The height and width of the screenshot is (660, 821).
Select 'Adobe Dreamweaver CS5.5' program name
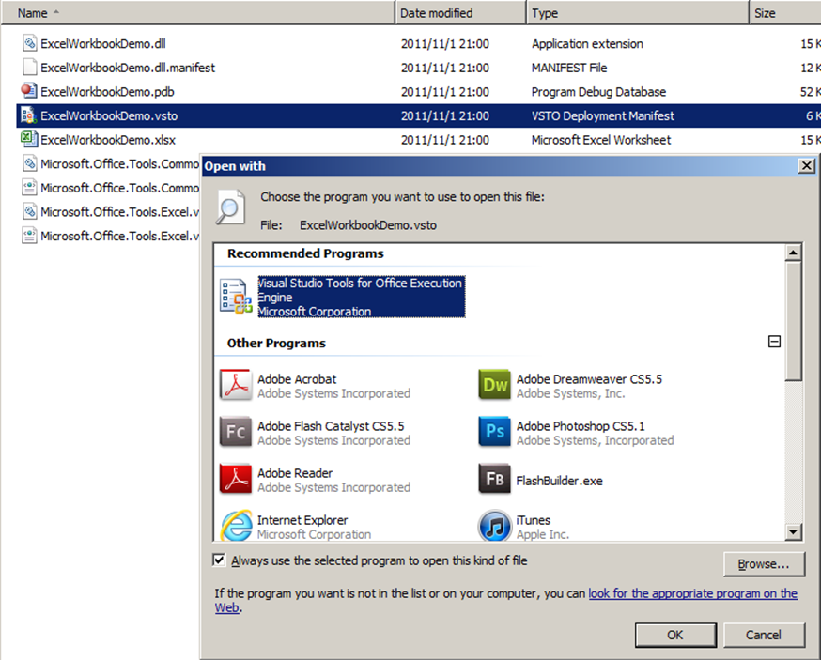click(x=589, y=379)
